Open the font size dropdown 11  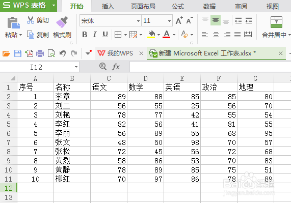click(x=169, y=21)
